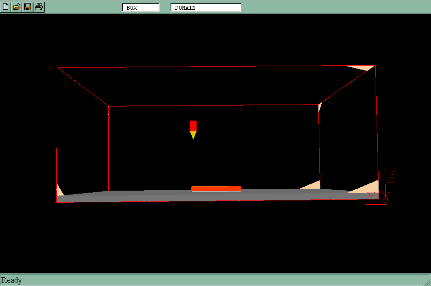
Task: Click the Y axis label
Action: [372, 197]
